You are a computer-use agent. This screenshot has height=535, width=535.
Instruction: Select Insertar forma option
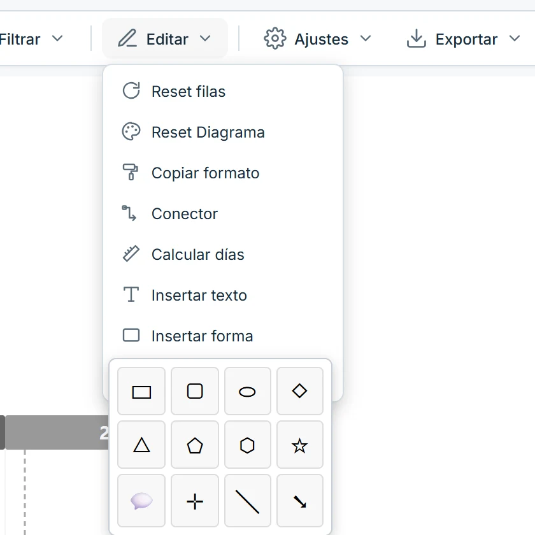tap(222, 336)
